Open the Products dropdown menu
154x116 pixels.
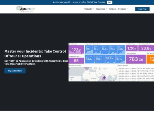[x=89, y=9]
